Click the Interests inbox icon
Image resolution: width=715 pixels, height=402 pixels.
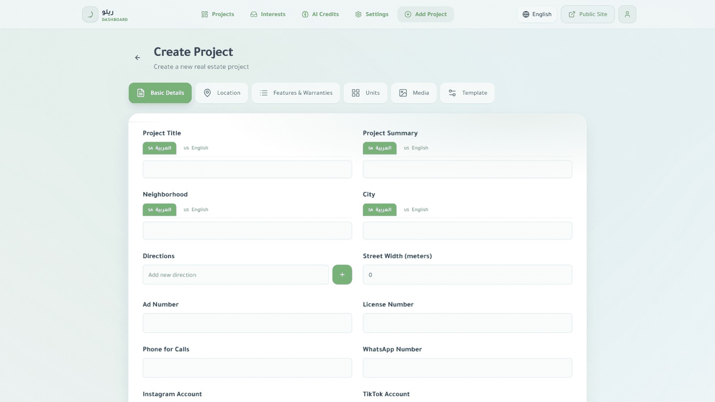coord(254,14)
